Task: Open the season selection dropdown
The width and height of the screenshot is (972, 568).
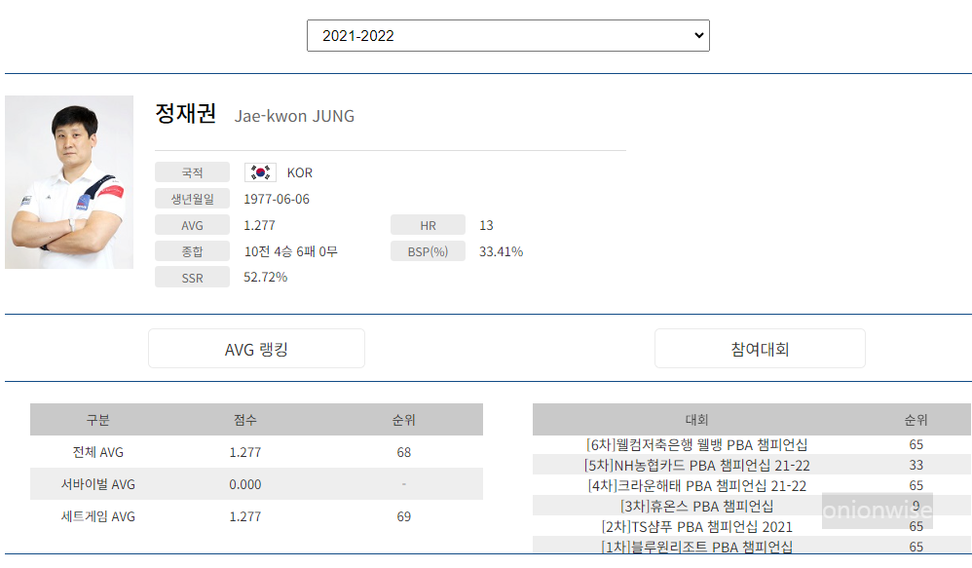Action: point(506,35)
